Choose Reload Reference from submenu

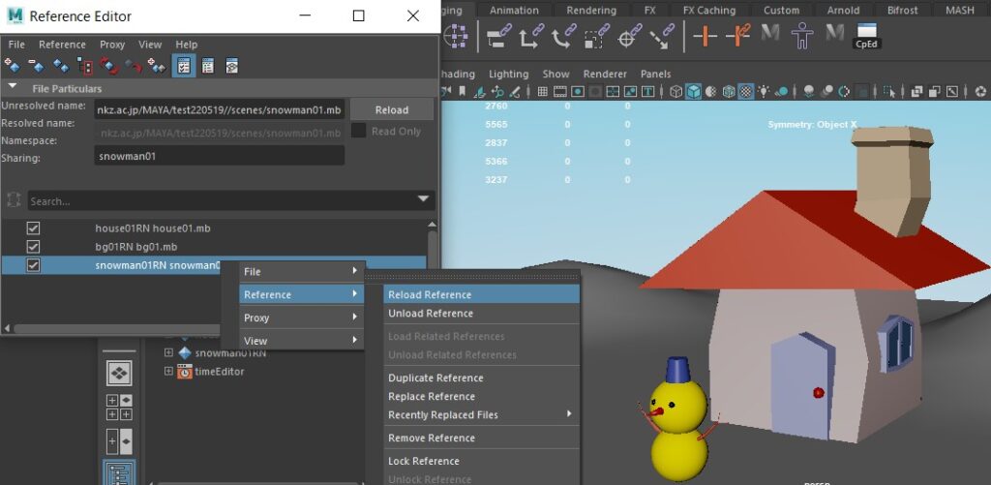pyautogui.click(x=481, y=294)
